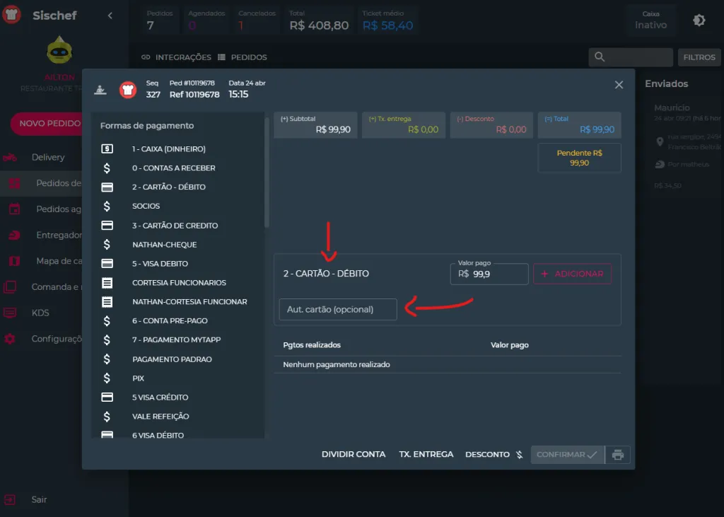Click the Caixa Inativo status
The height and width of the screenshot is (517, 724).
pyautogui.click(x=650, y=21)
